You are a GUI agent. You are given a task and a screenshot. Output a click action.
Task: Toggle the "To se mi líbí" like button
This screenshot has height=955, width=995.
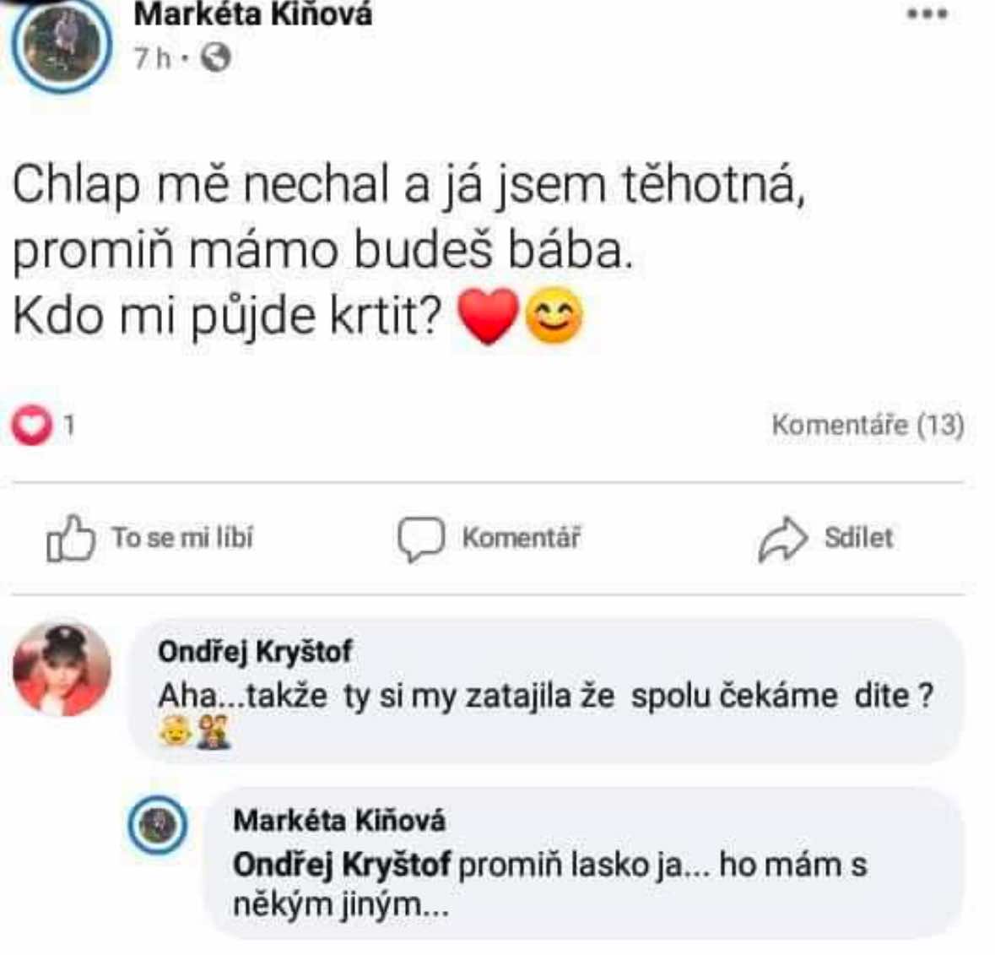pos(149,538)
